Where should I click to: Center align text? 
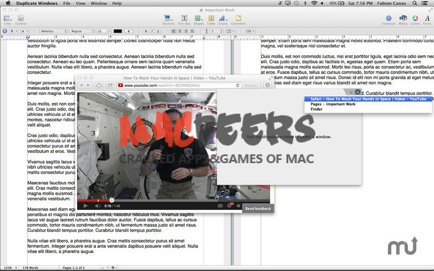[x=180, y=31]
